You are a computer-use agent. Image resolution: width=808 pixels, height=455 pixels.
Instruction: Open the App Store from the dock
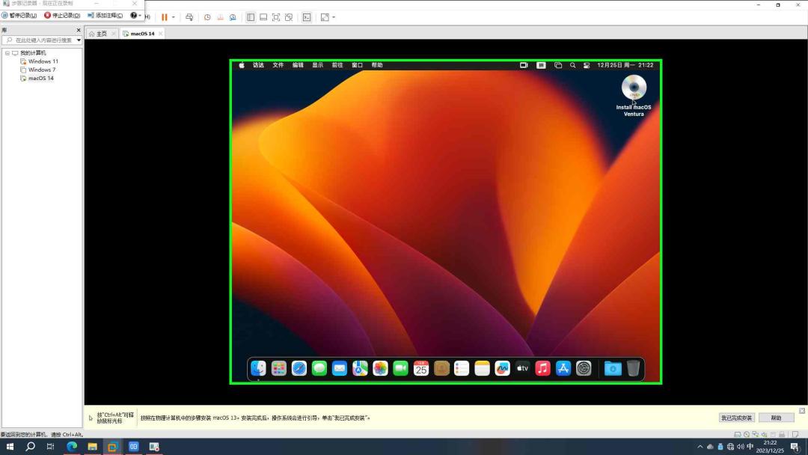563,368
